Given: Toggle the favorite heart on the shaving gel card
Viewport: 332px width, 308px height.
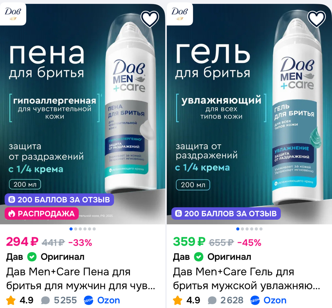Looking at the screenshot, I should tap(317, 19).
